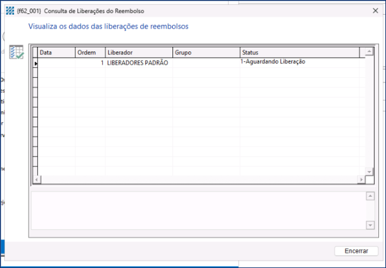This screenshot has width=386, height=268.
Task: Click the Ordem column header
Action: point(90,53)
